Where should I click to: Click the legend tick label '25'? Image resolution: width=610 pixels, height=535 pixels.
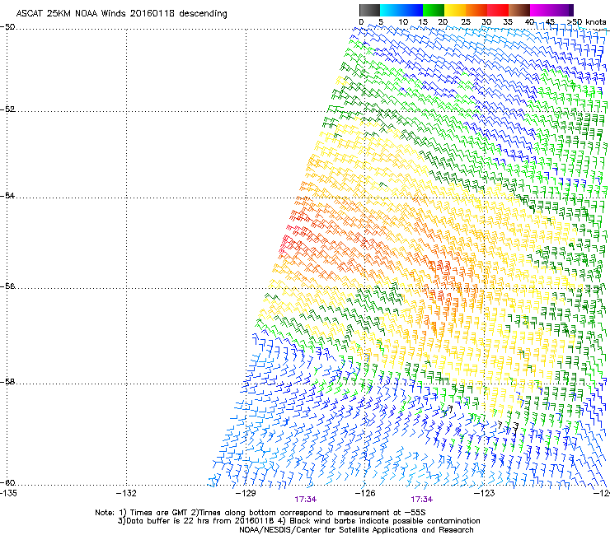(x=466, y=21)
